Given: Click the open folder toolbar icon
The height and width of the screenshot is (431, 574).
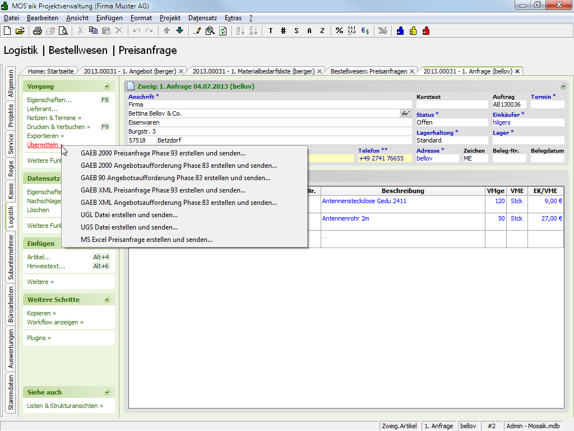Looking at the screenshot, I should [x=20, y=31].
